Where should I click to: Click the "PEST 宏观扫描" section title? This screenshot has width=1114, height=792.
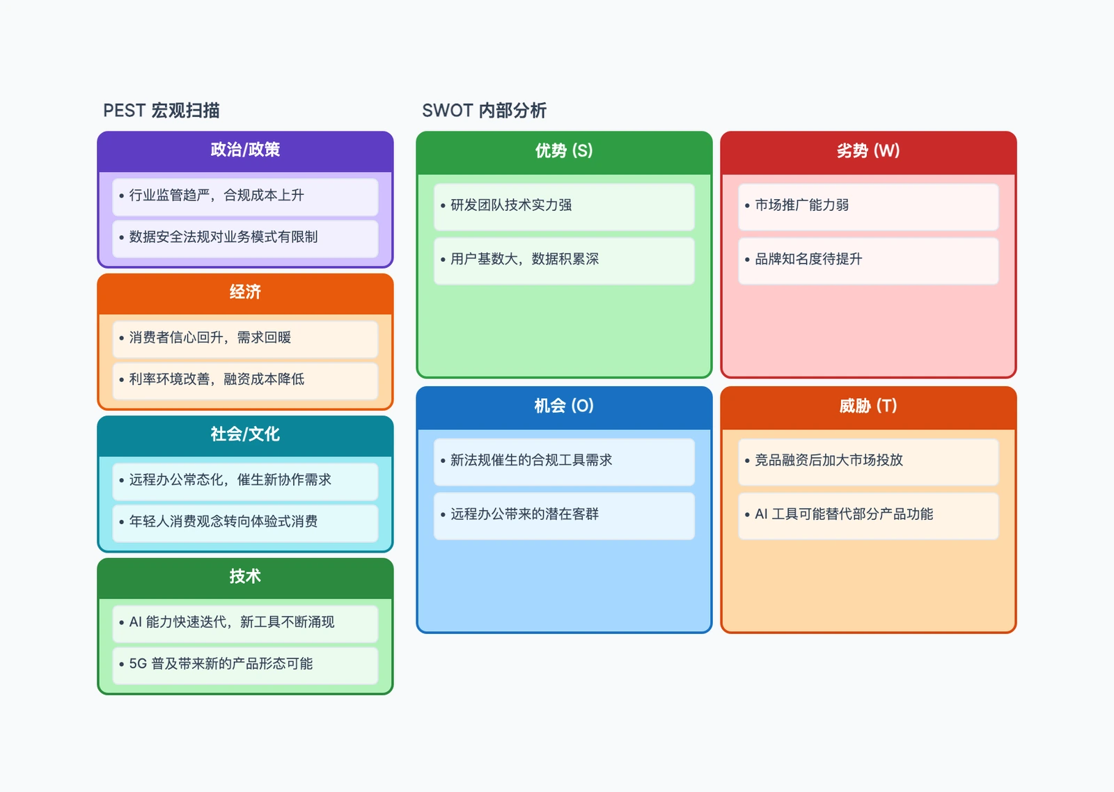[x=162, y=111]
